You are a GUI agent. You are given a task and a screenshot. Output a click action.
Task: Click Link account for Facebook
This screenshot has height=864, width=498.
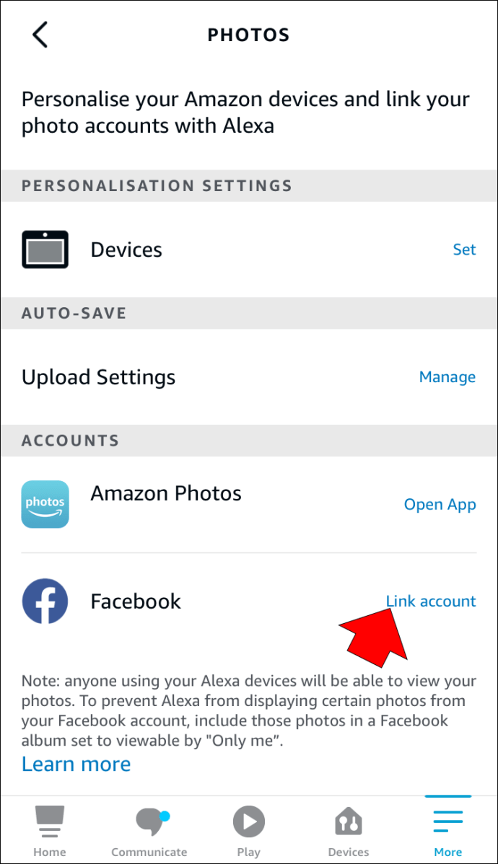431,601
